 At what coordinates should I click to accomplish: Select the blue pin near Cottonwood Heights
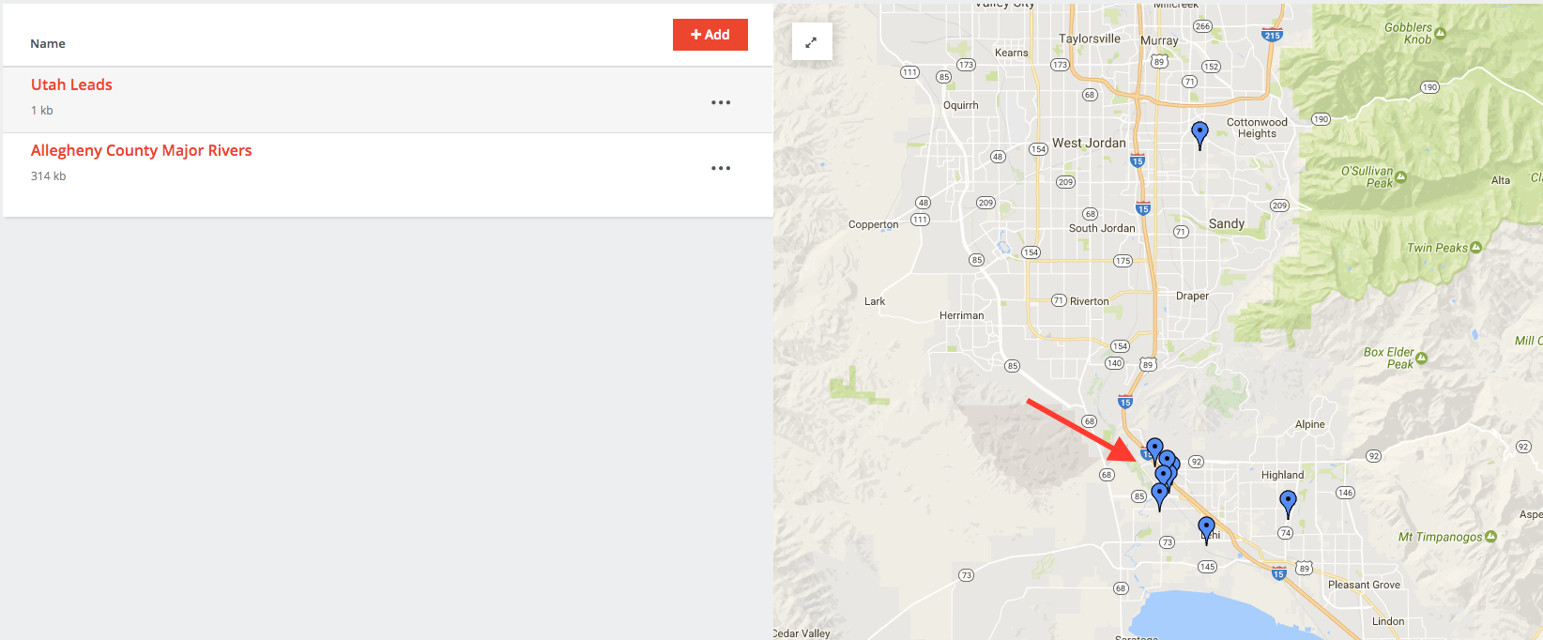[1199, 135]
